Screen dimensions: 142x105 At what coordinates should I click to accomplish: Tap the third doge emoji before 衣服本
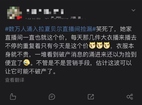[107, 45]
